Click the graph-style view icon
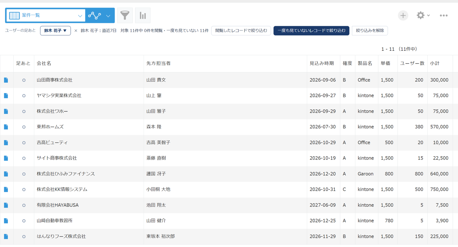Screen dimensions: 458x247 95,15
